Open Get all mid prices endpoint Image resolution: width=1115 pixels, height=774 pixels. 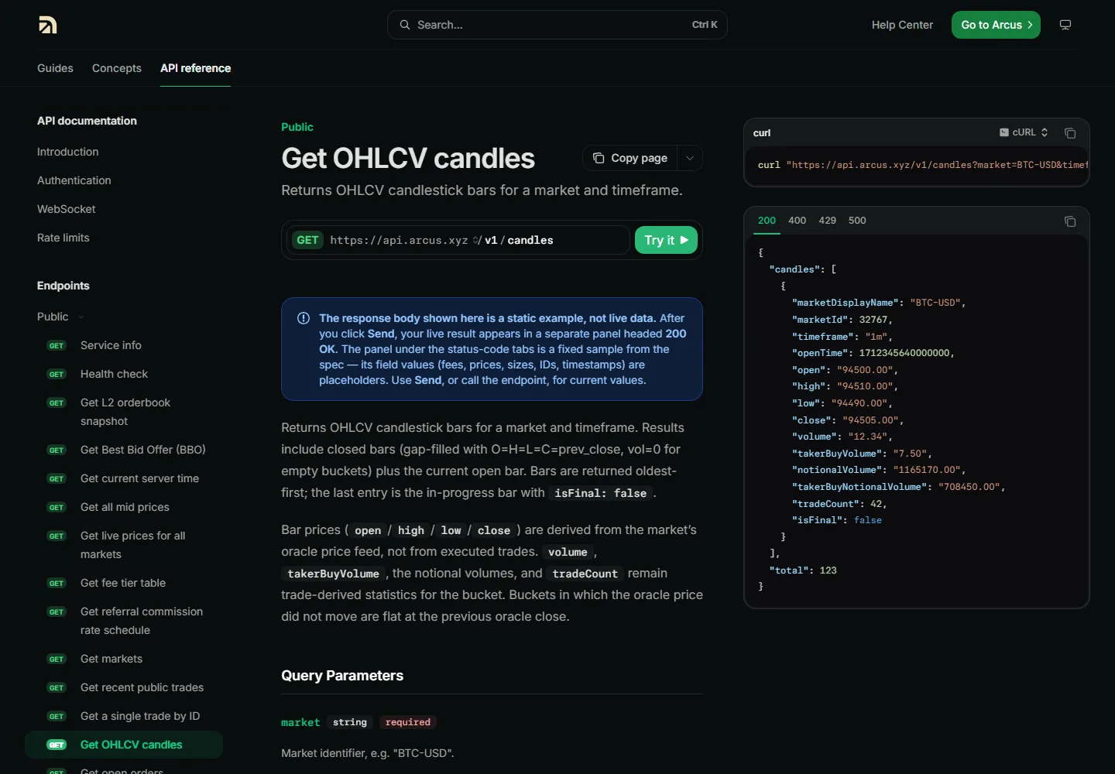(124, 507)
